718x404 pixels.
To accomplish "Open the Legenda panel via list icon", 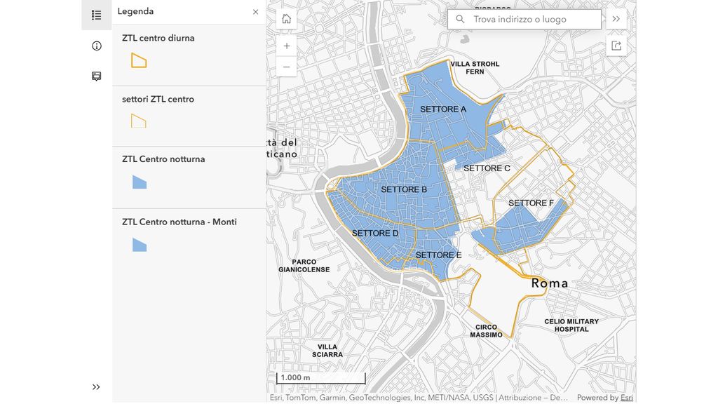I will click(96, 14).
